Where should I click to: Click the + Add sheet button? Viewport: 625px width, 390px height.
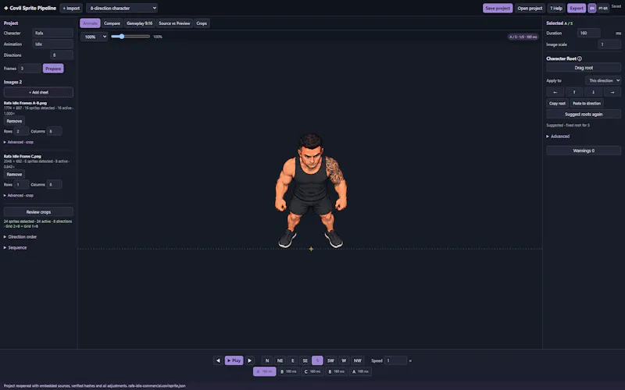[x=38, y=92]
